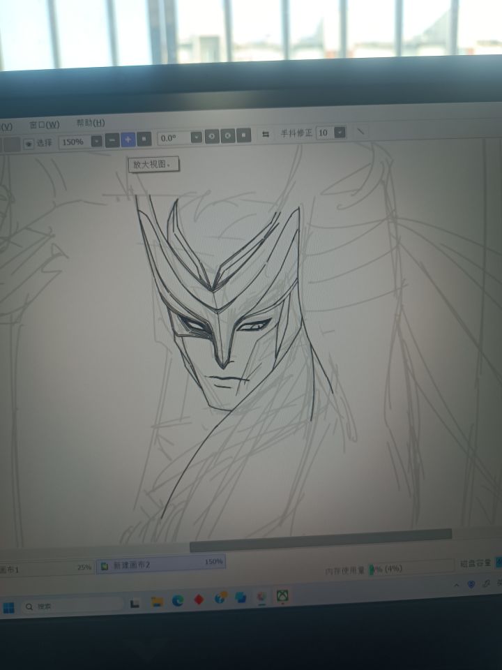The image size is (502, 670).
Task: Click the horizontal canvas scrollbar
Action: pos(319,537)
